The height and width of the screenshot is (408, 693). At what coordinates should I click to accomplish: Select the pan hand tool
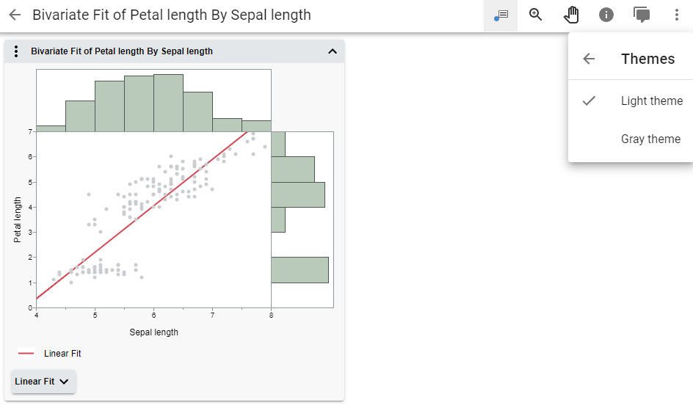pos(571,15)
